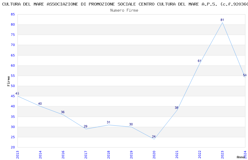The image size is (248, 160).
Task: Select the 2023 x-axis year label
Action: coord(223,155)
